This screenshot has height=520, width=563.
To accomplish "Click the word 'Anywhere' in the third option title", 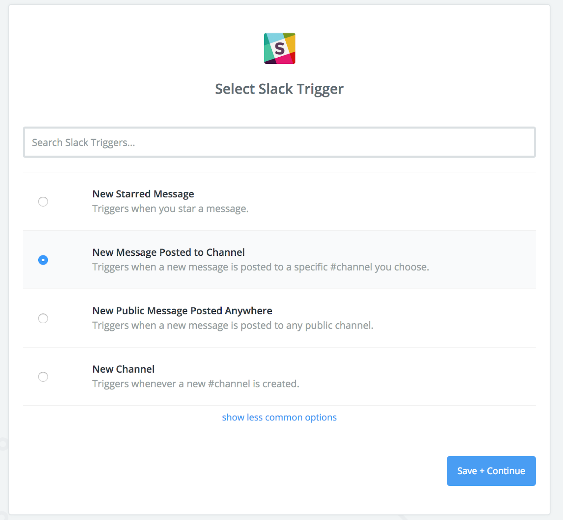I will tap(248, 311).
